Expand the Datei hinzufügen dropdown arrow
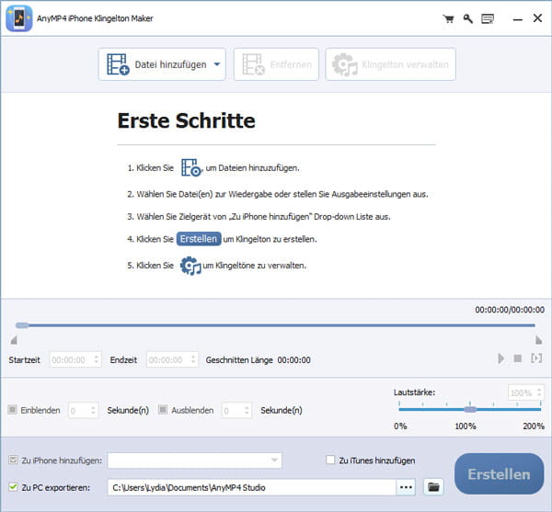Viewport: 552px width, 512px height. pyautogui.click(x=217, y=64)
